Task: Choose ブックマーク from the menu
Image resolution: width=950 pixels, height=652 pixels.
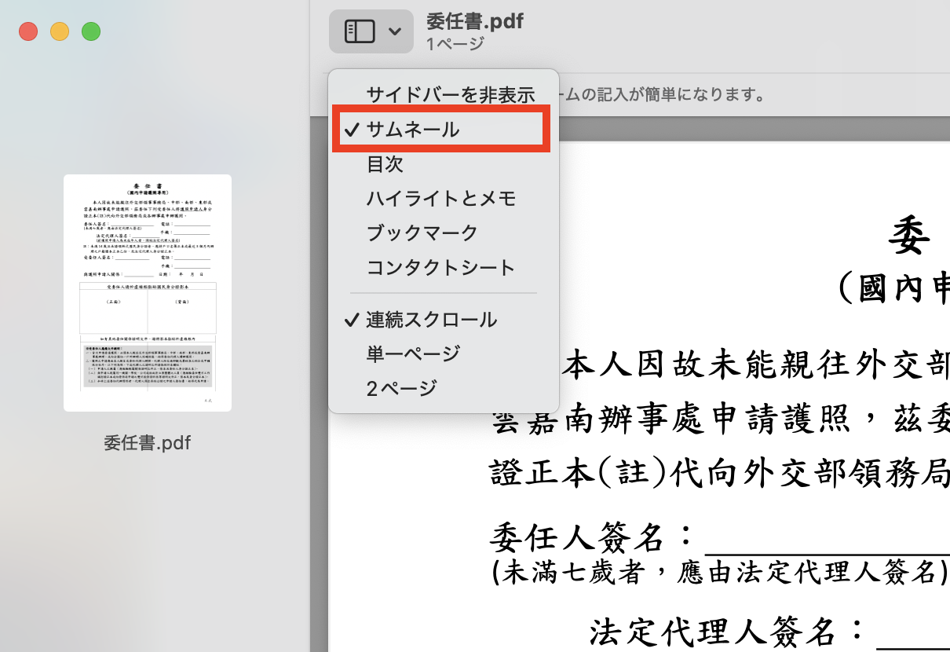Action: pyautogui.click(x=444, y=233)
